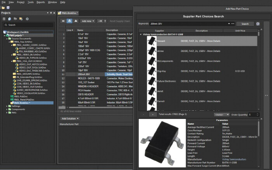Collapse Vishay Semiconductors BAT54-V-GS08 group
The height and width of the screenshot is (170, 272).
click(x=141, y=34)
